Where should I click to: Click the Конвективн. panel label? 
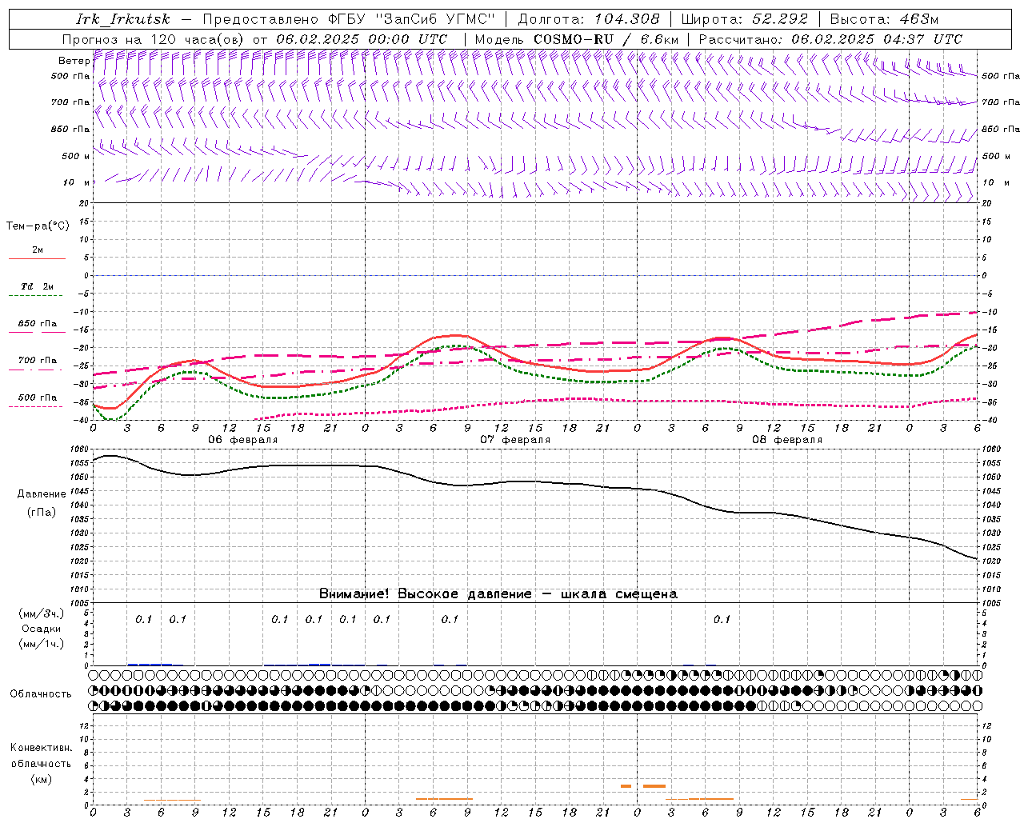[42, 748]
